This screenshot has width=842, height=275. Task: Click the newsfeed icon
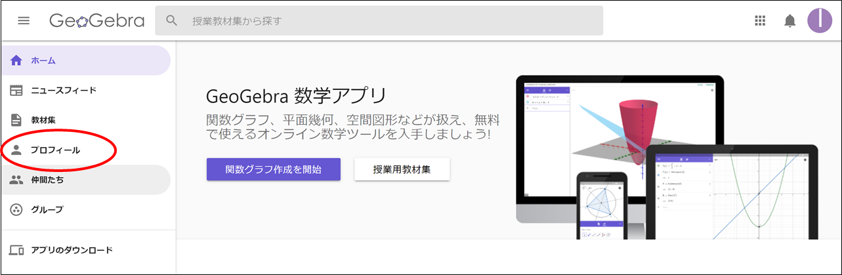pos(16,91)
